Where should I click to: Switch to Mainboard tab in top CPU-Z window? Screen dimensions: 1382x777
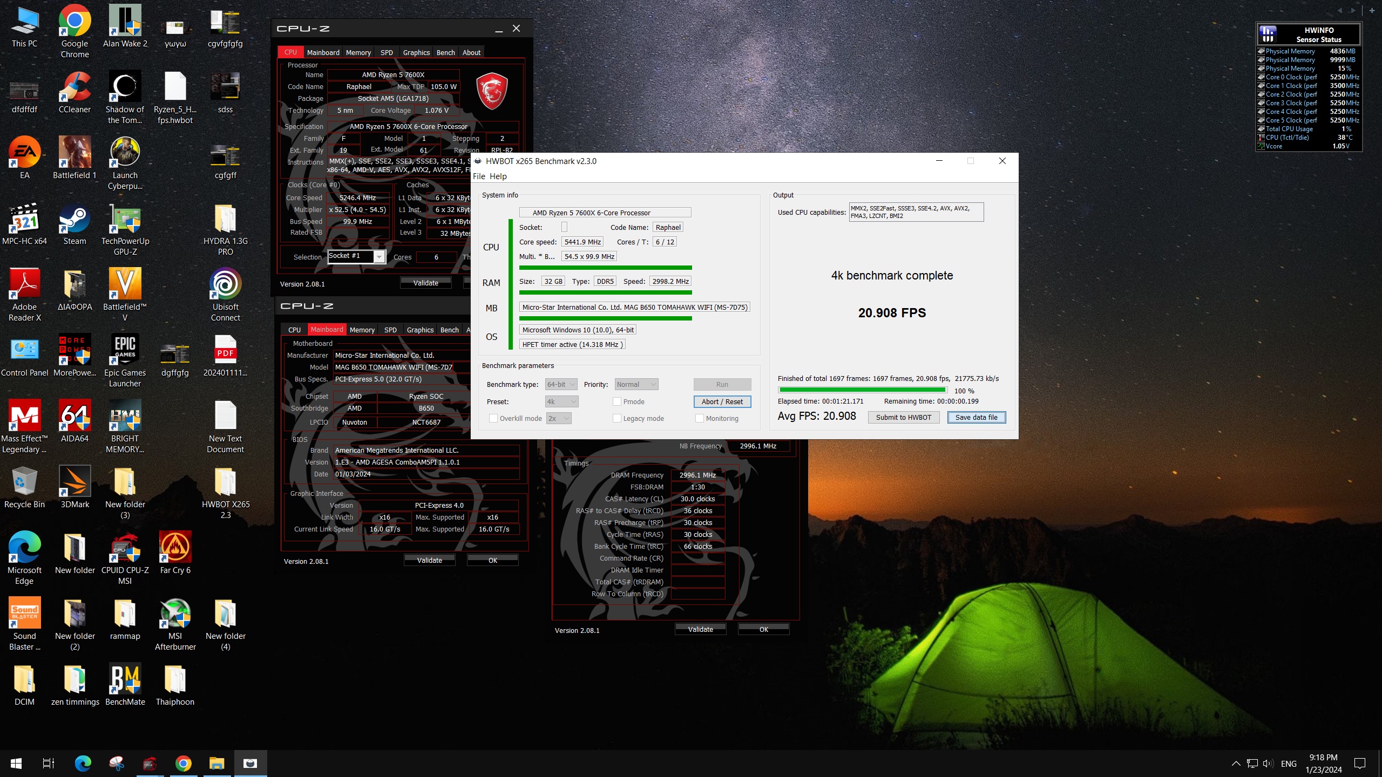[x=323, y=52]
